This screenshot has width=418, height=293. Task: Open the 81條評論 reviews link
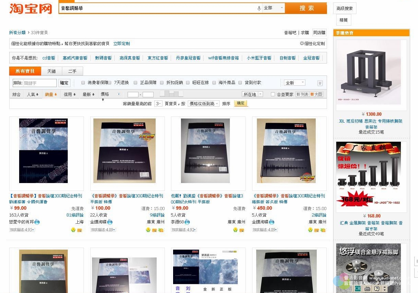pyautogui.click(x=75, y=215)
